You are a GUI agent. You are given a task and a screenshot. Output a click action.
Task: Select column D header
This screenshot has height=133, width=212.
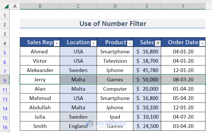(x=115, y=6)
